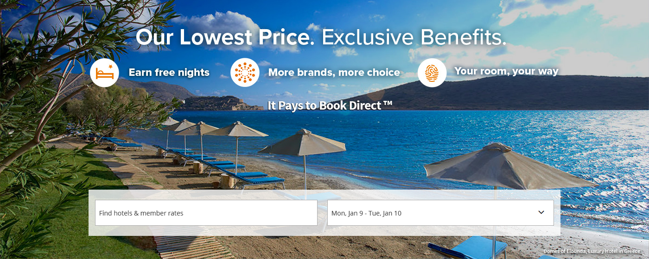Click the orange dotted circle brands icon
This screenshot has height=259, width=649.
(x=245, y=73)
